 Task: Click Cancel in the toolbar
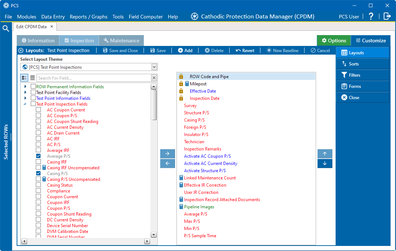tap(320, 51)
